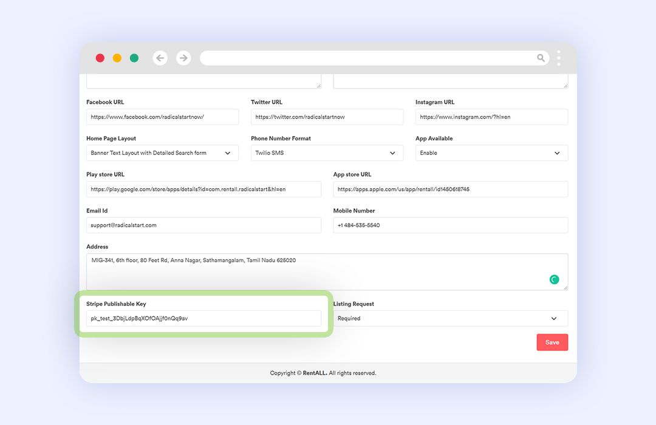The height and width of the screenshot is (425, 656).
Task: Focus the Twitter URL field
Action: pyautogui.click(x=327, y=117)
